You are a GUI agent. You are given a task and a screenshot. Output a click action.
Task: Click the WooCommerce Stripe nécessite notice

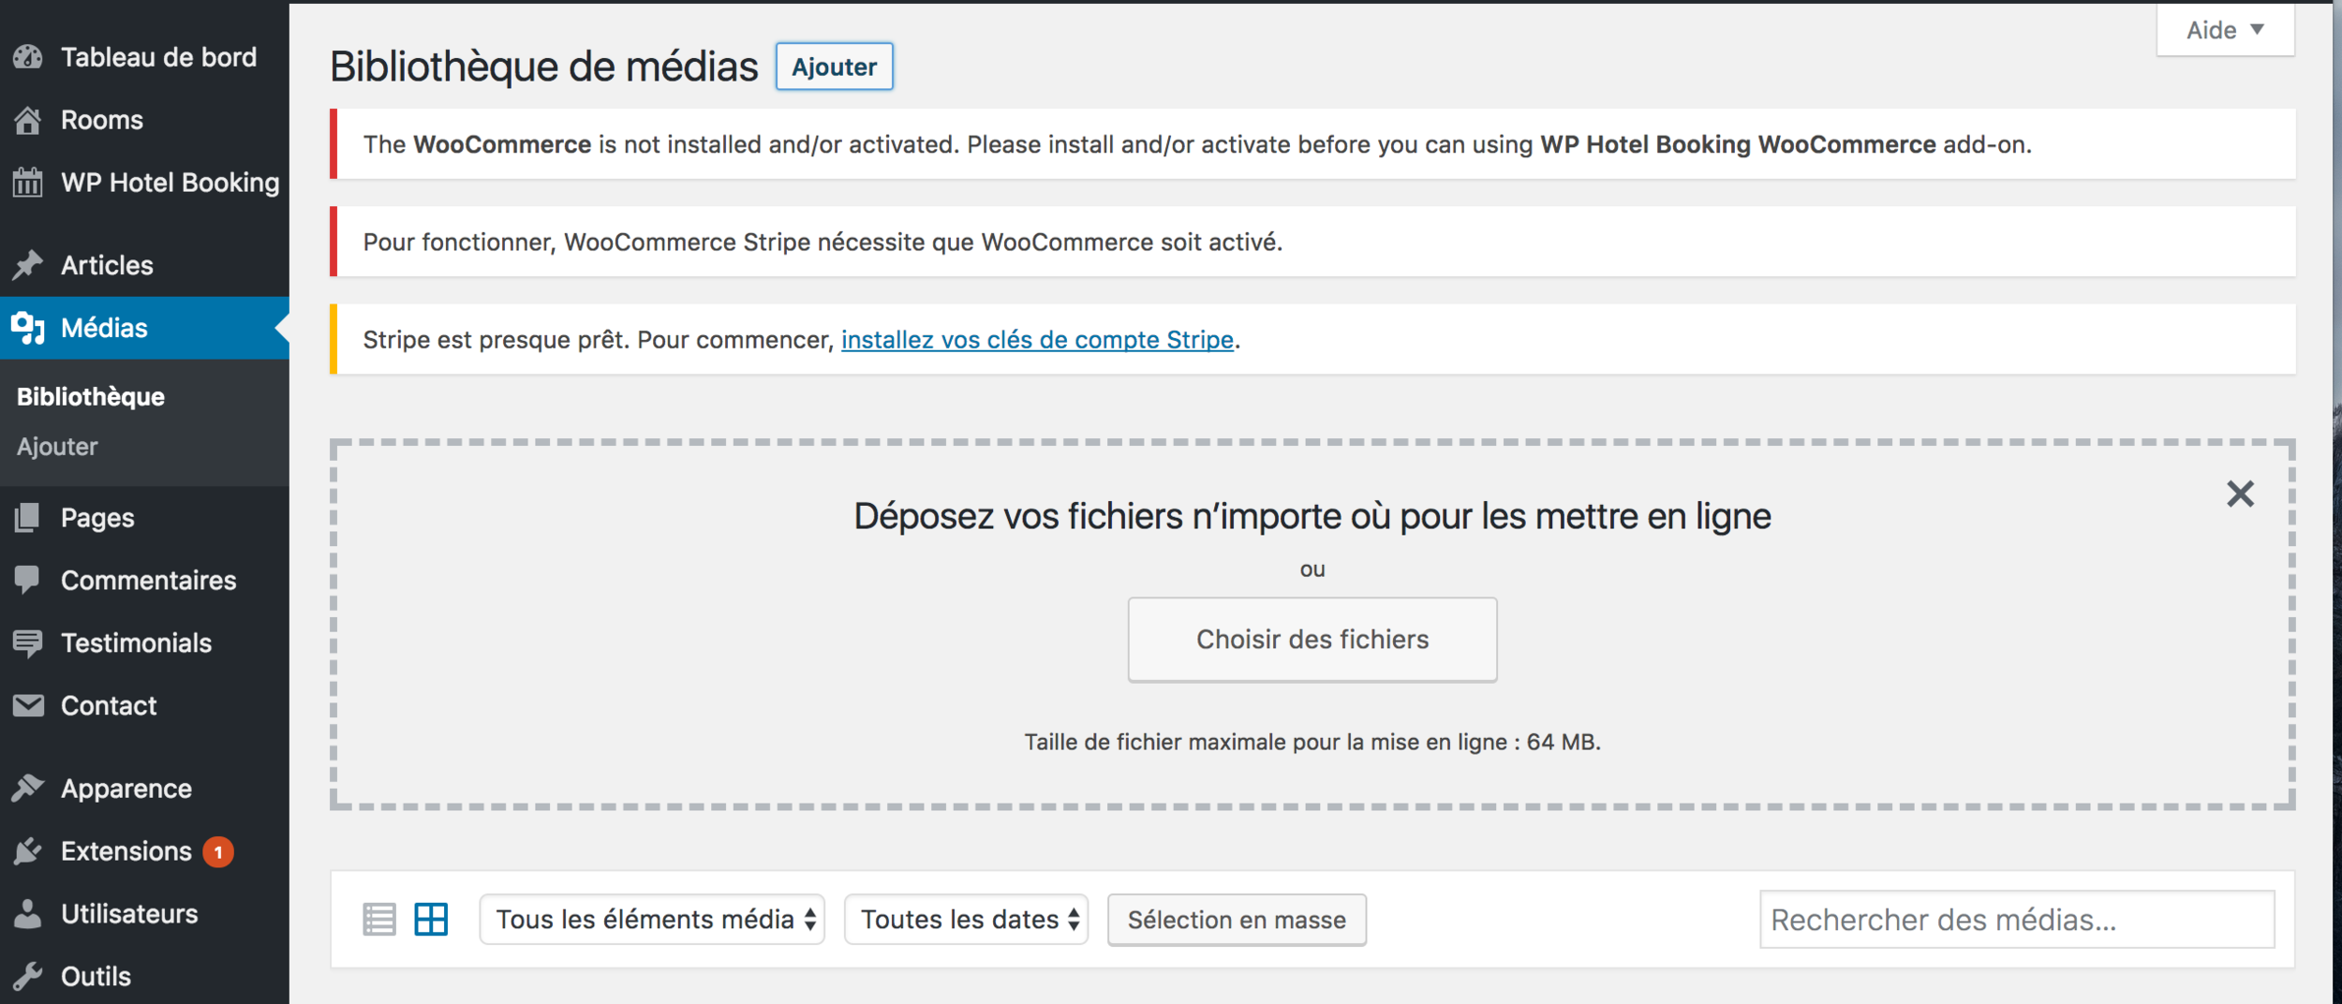(x=823, y=242)
